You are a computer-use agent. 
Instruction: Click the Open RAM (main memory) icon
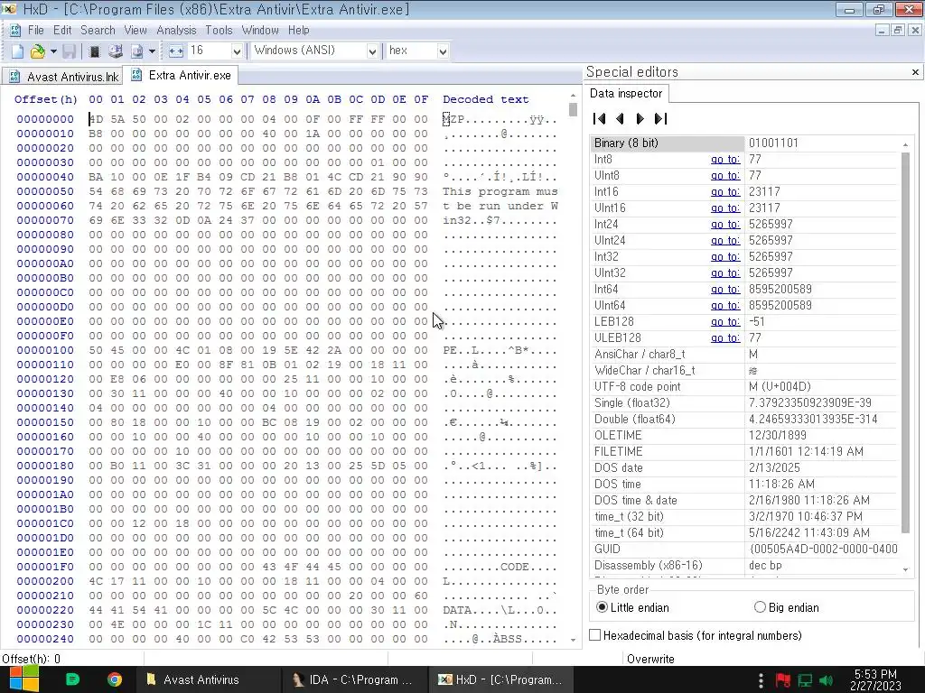tap(94, 51)
